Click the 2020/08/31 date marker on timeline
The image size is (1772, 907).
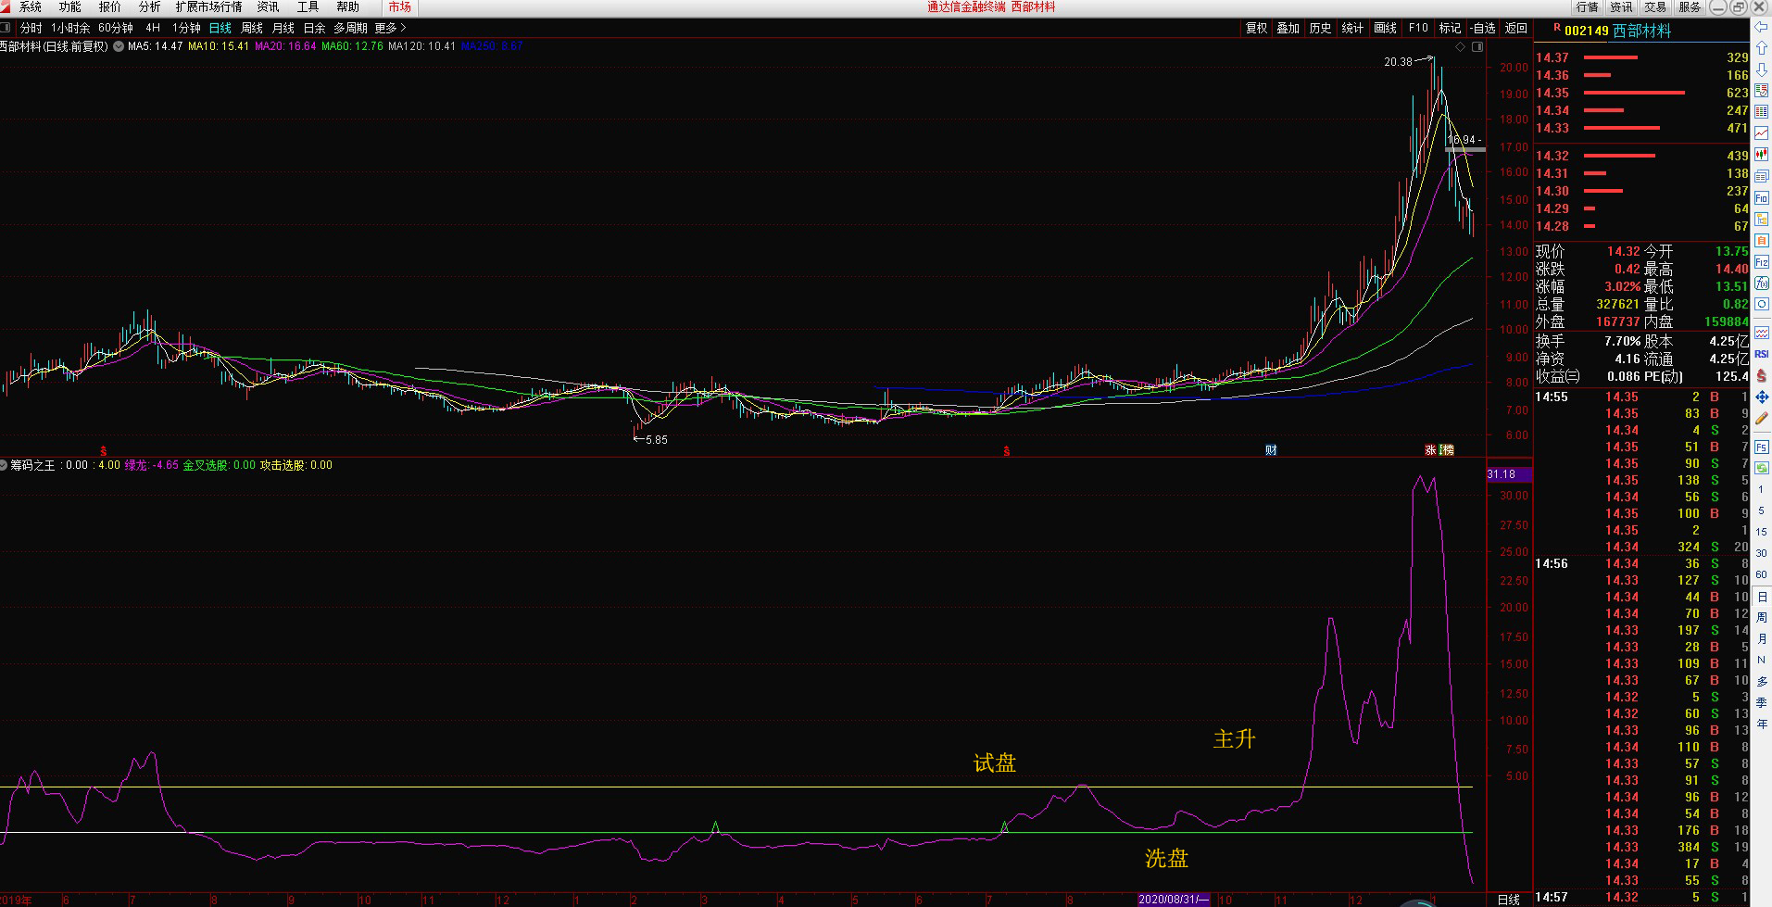[x=1174, y=900]
